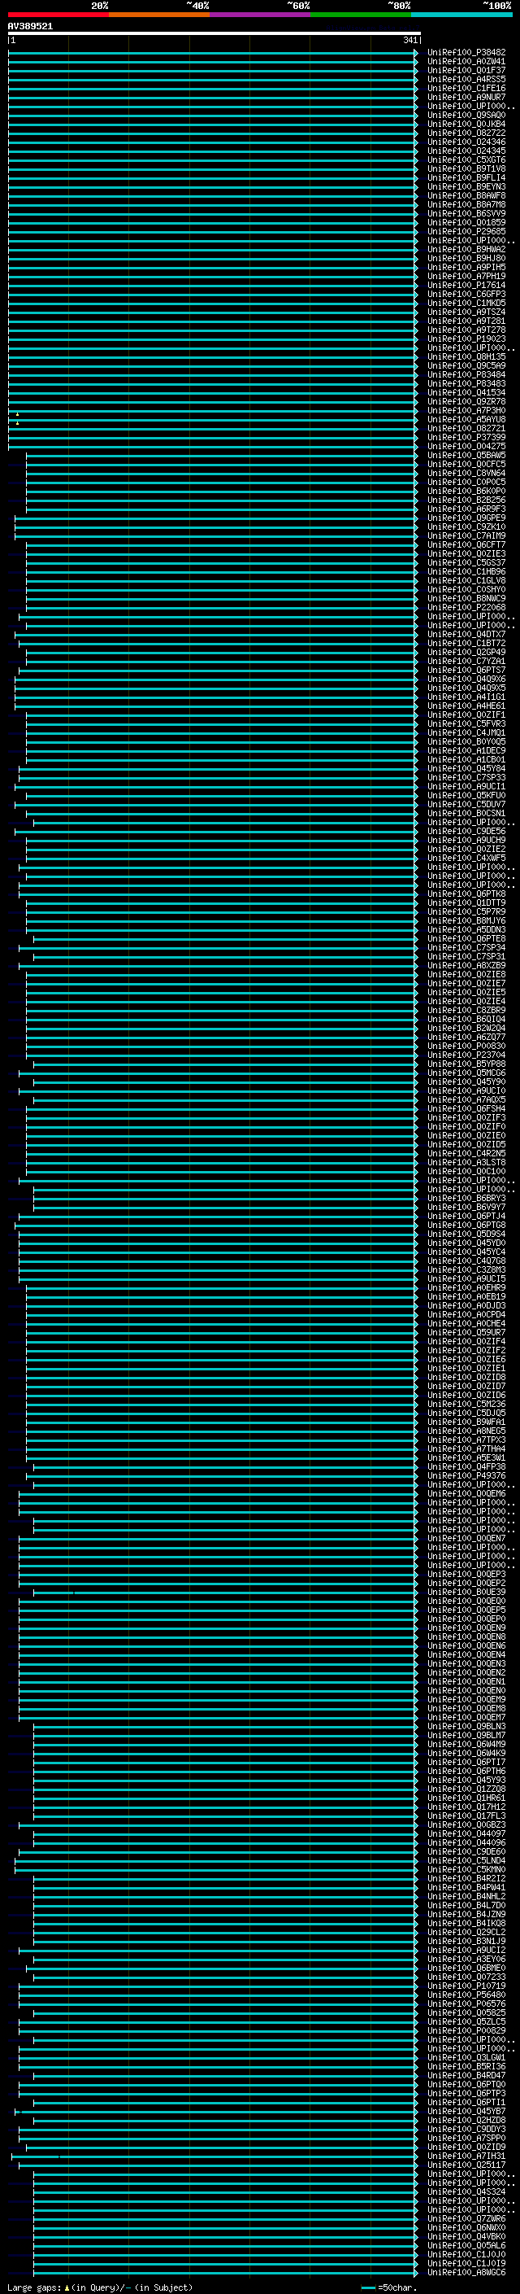Select the UniRef100_P37399 label
This screenshot has width=520, height=2294.
pyautogui.click(x=466, y=437)
